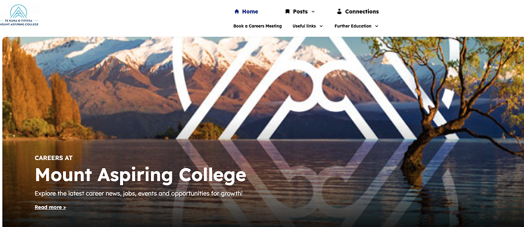
Task: Open Book a Careers Meeting page
Action: (x=257, y=26)
